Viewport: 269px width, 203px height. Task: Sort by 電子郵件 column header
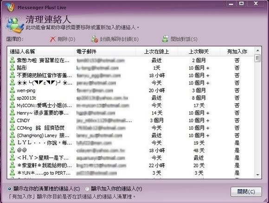click(x=105, y=51)
